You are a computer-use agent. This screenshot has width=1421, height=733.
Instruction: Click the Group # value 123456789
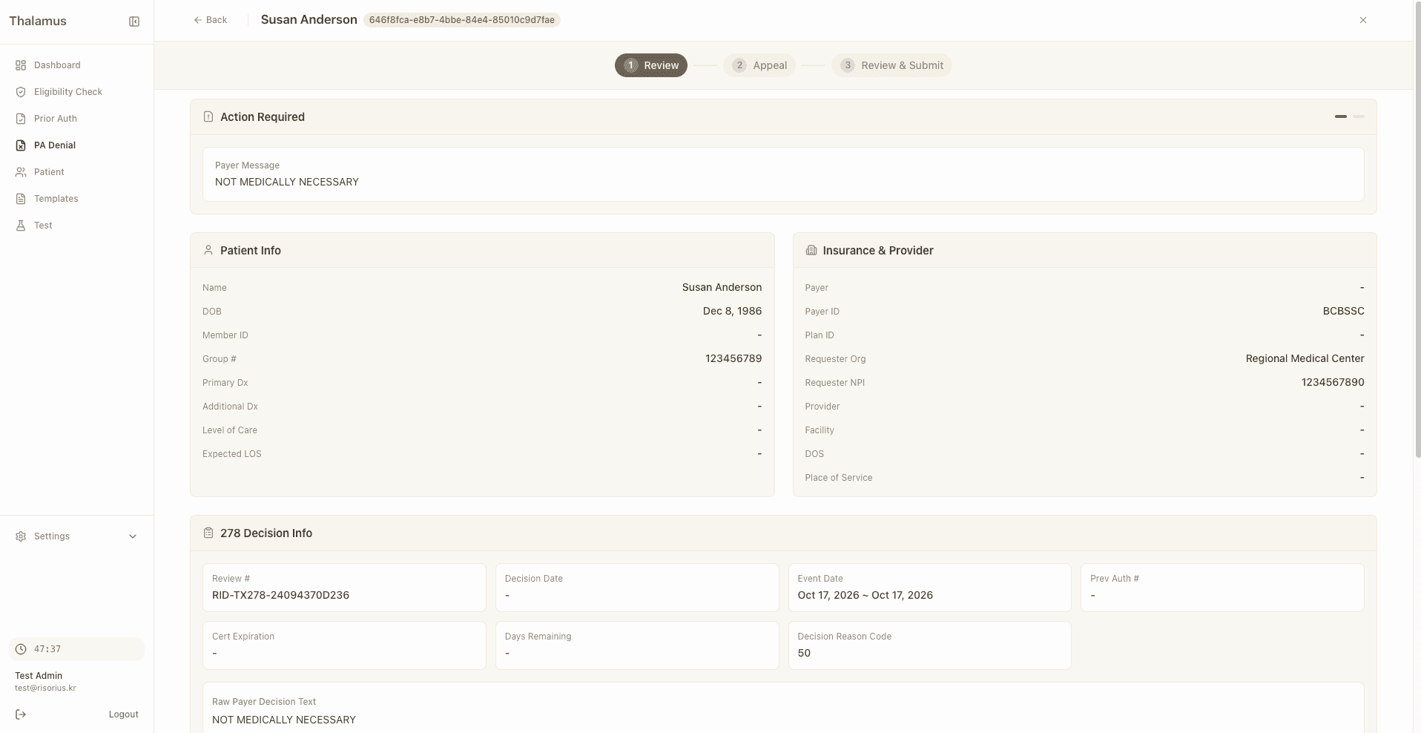pos(733,358)
